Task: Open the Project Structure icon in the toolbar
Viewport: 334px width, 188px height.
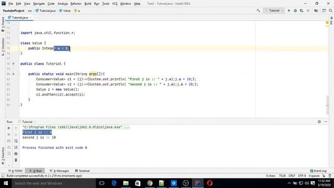Action: coord(316,10)
